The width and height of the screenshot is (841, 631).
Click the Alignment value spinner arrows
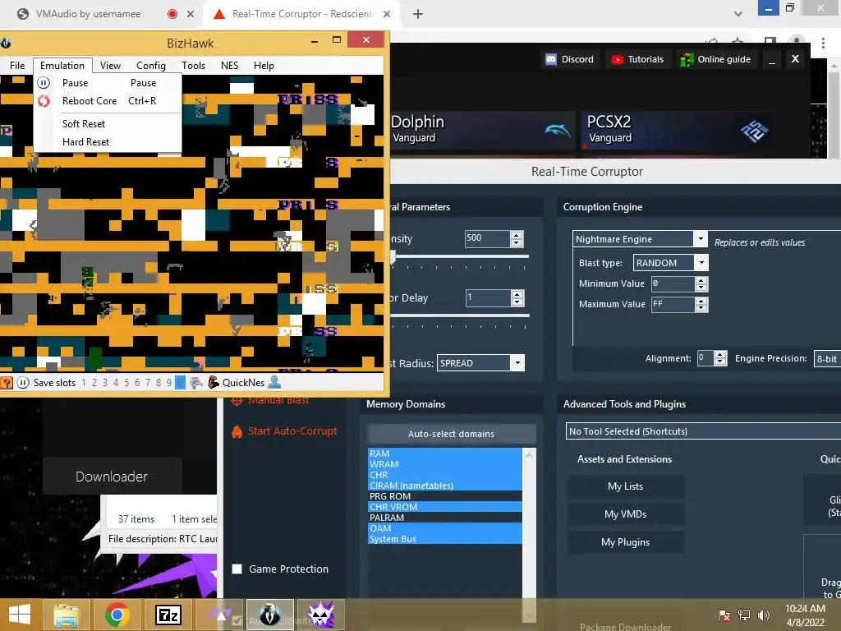click(720, 358)
